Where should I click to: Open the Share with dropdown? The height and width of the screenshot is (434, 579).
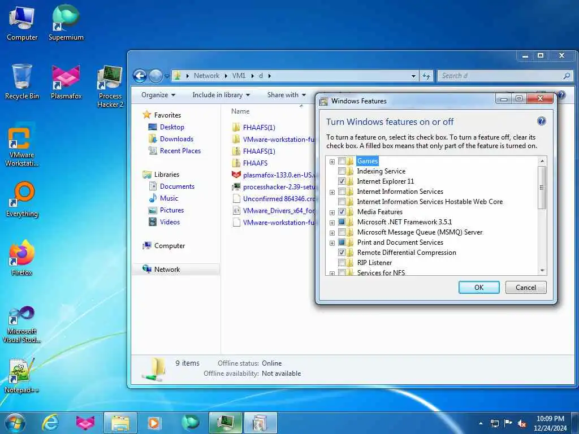click(287, 95)
